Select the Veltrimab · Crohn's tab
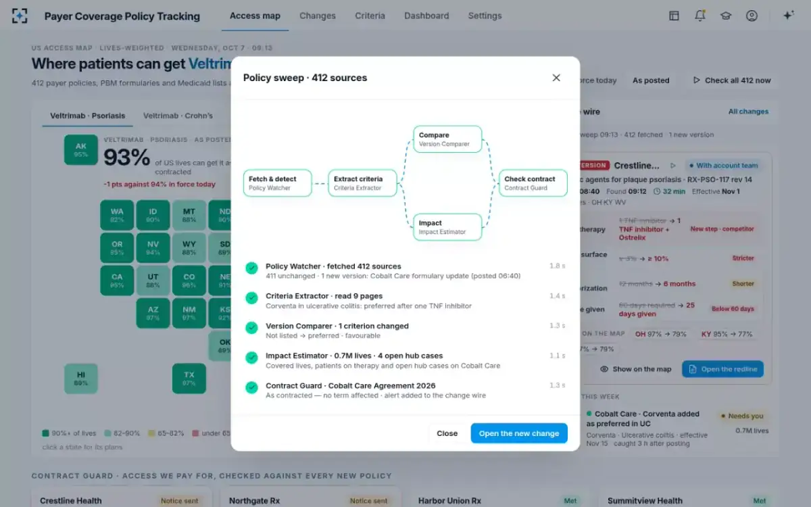 click(178, 116)
